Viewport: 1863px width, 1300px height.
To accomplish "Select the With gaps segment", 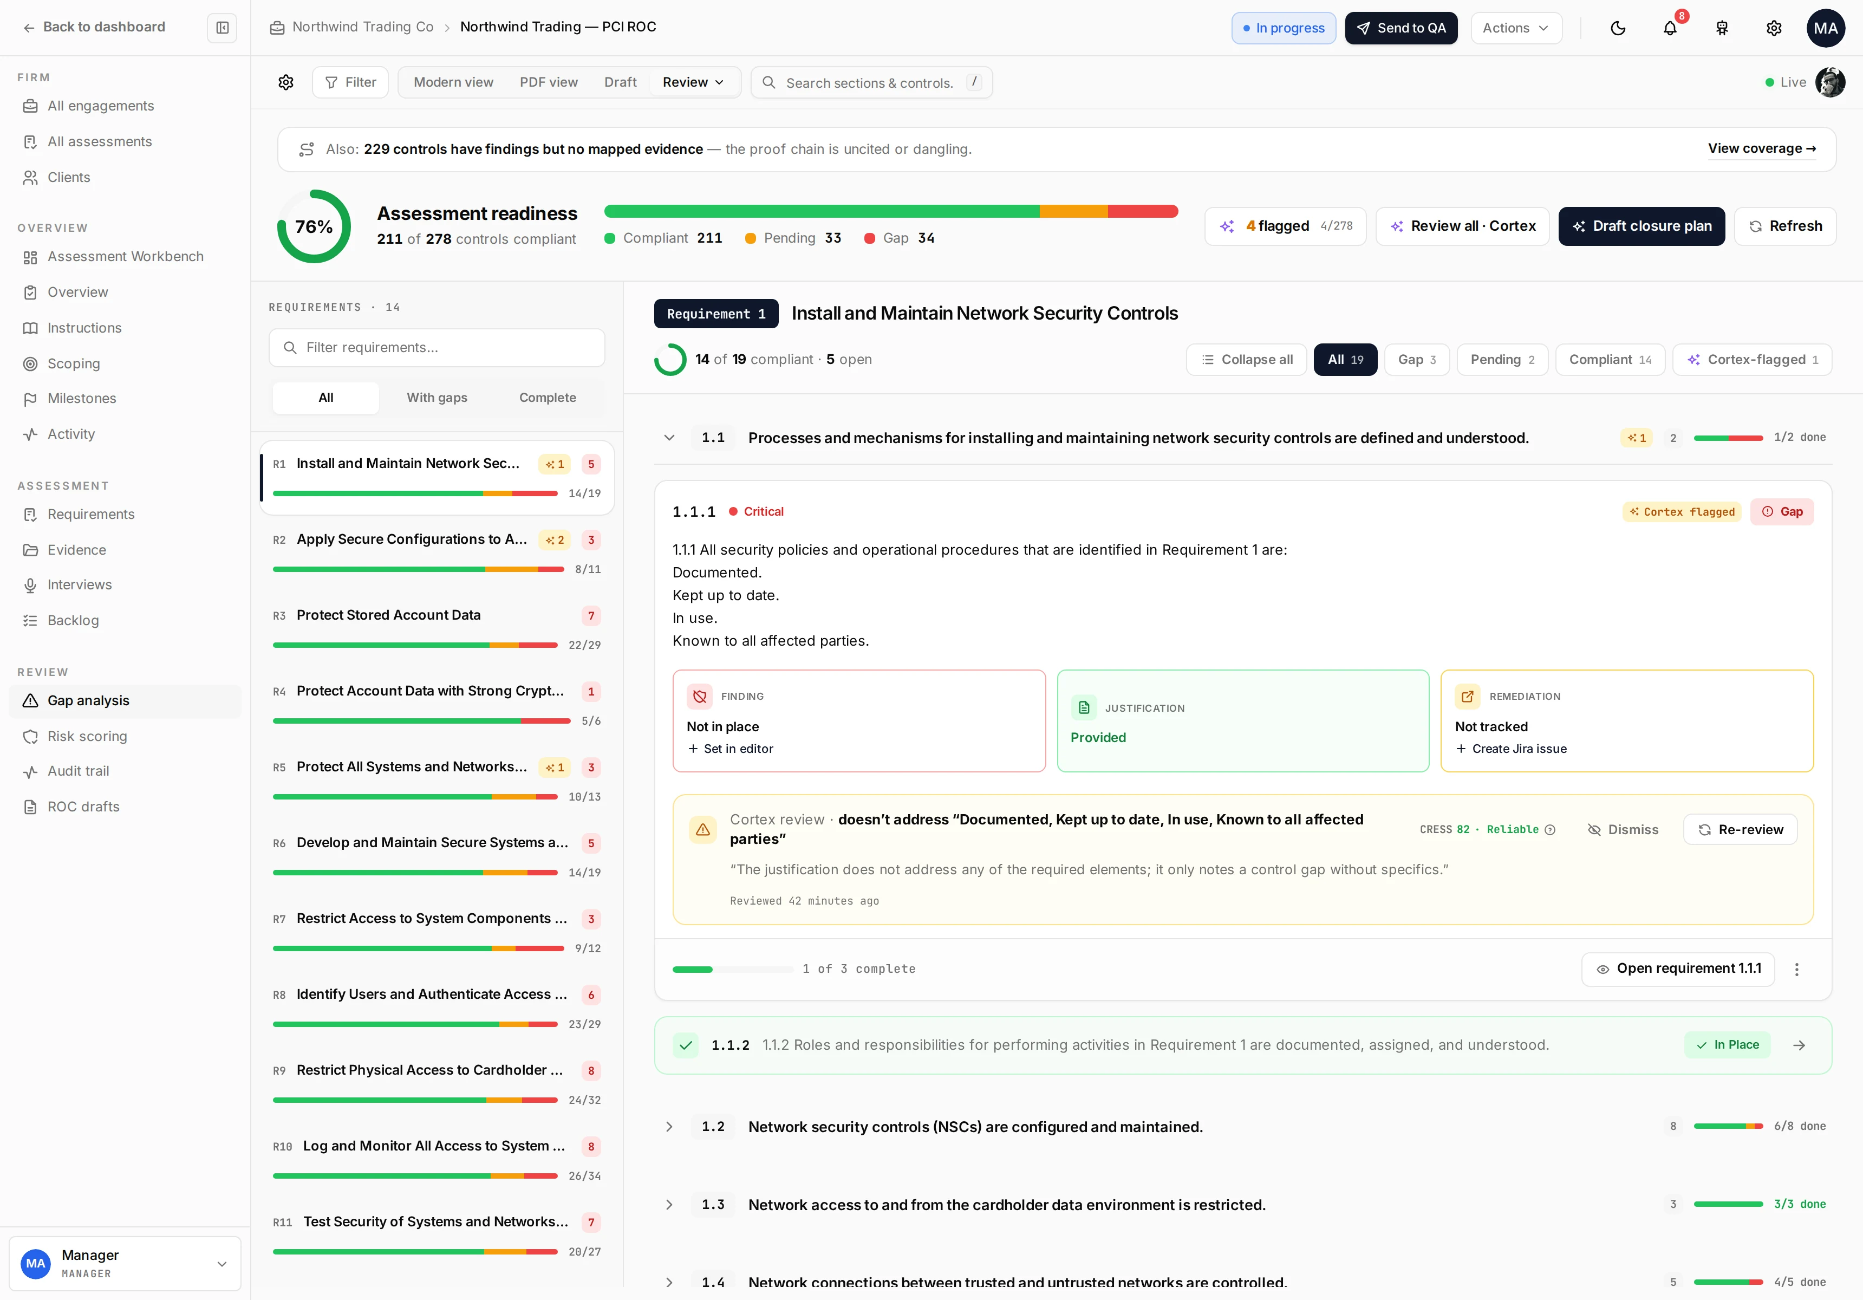I will click(x=437, y=398).
